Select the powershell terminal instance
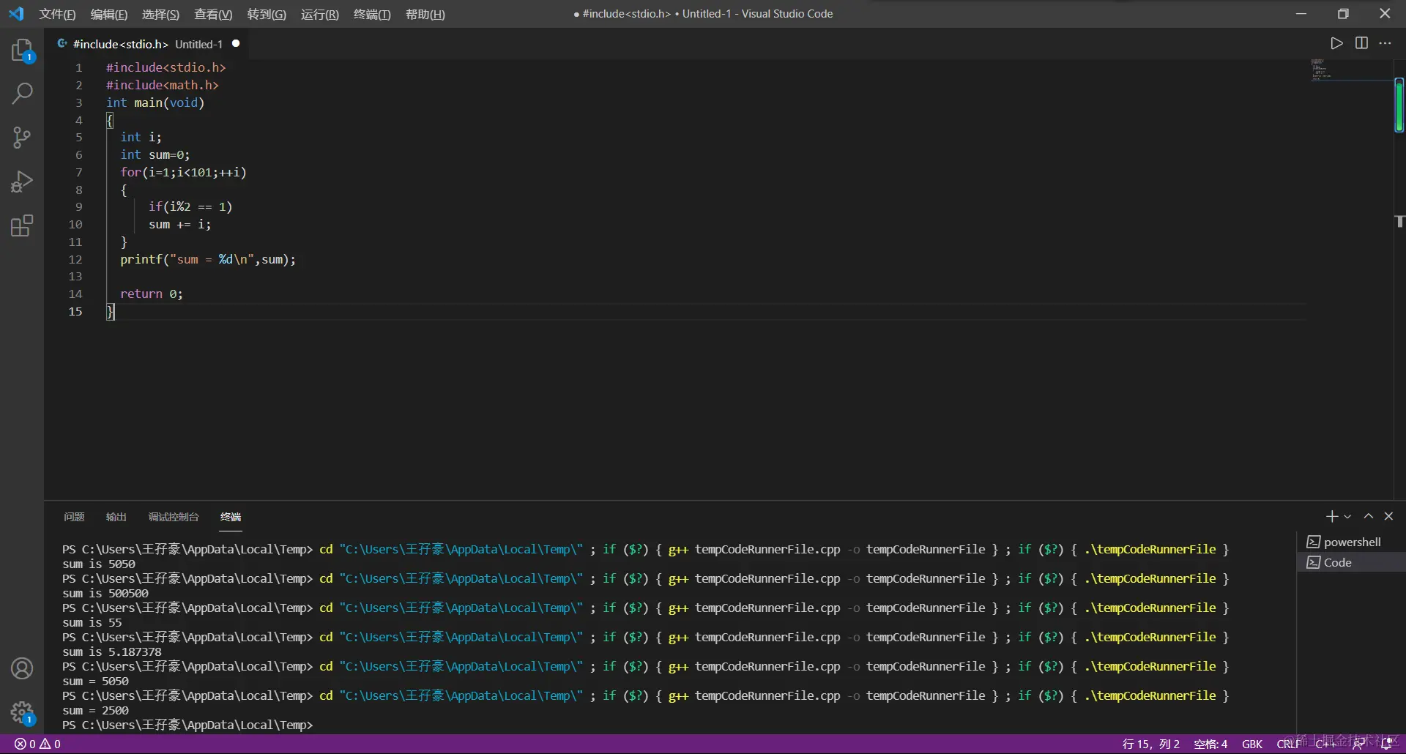 [x=1351, y=542]
